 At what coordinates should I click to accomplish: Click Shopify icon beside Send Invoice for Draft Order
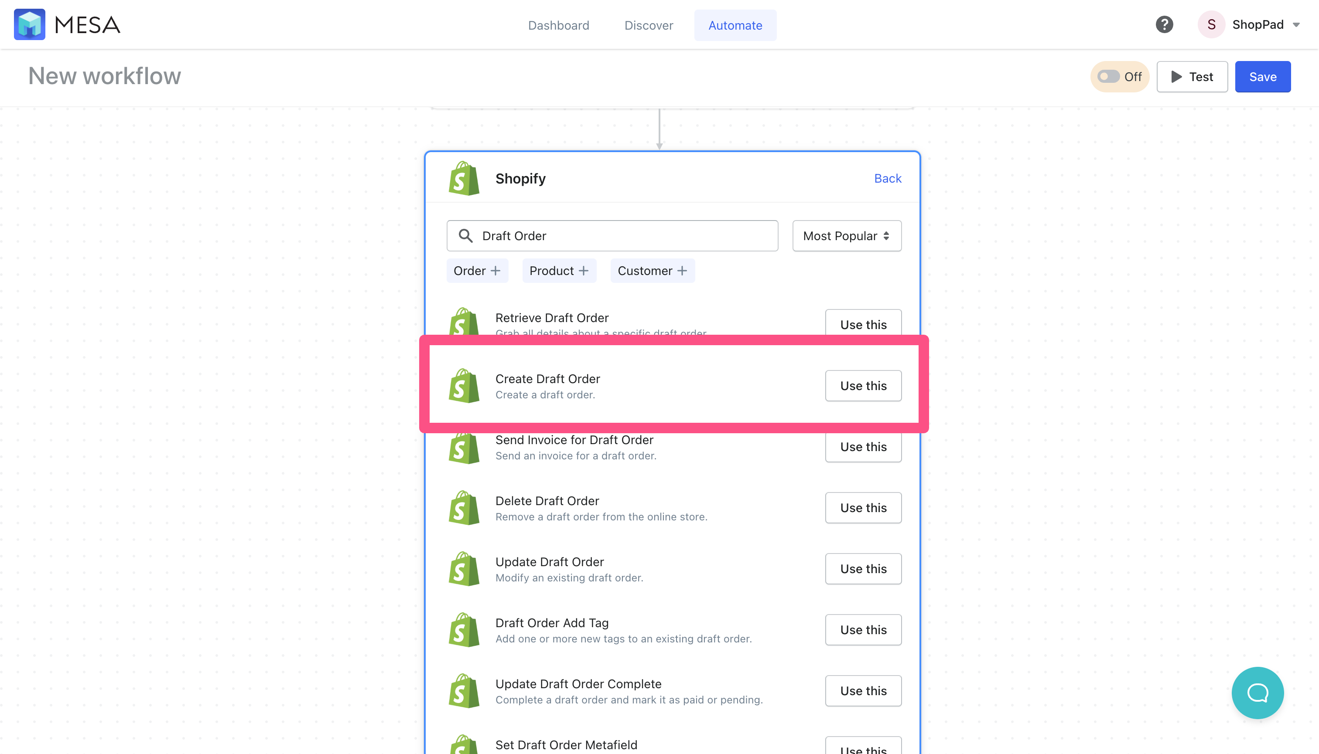(464, 449)
